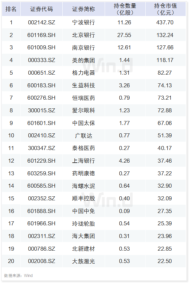Select stock code 601229.SH
Image resolution: width=190 pixels, height=284 pixels.
[41, 161]
